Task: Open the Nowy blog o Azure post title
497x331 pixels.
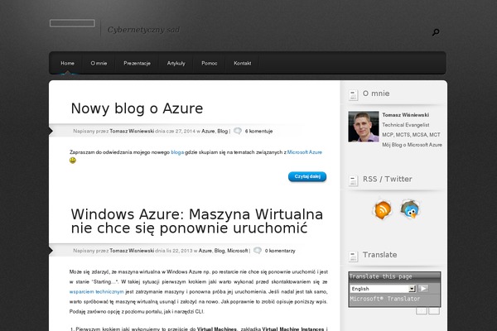Action: click(137, 108)
